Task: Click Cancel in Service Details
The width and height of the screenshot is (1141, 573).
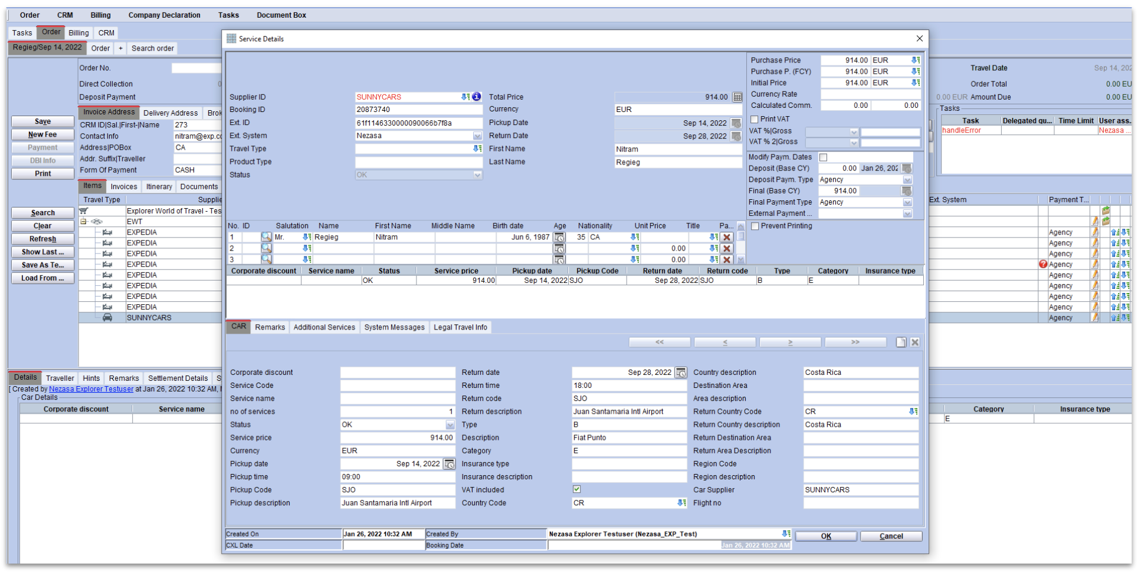Action: tap(891, 536)
